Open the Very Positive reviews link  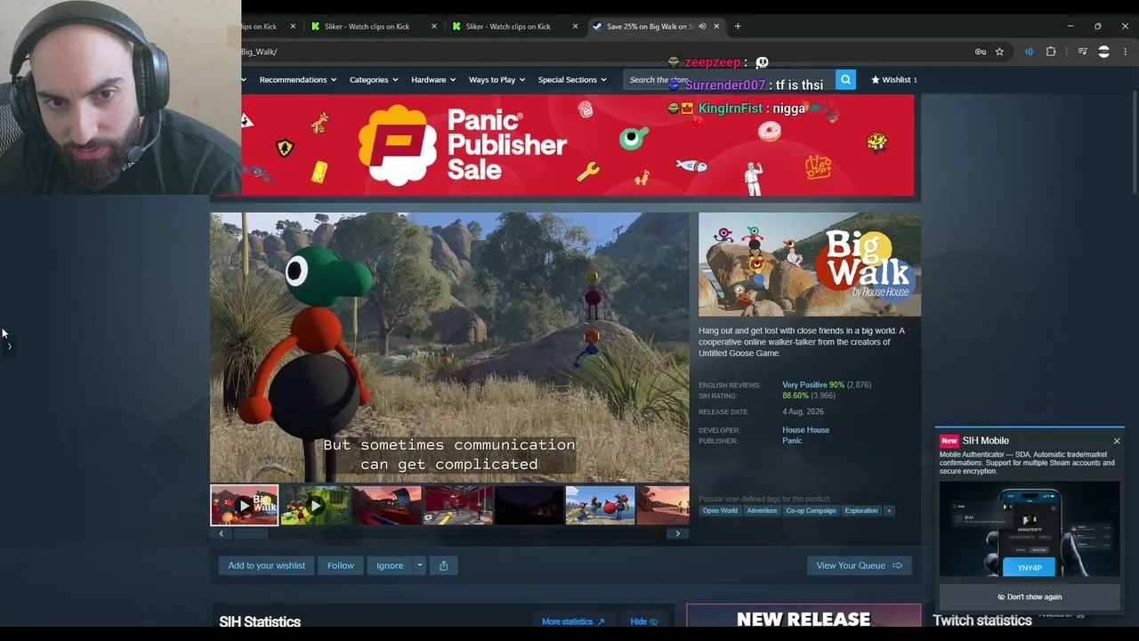pyautogui.click(x=813, y=385)
